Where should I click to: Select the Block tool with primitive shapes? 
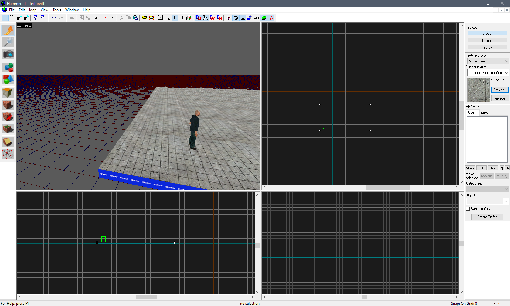pyautogui.click(x=8, y=79)
